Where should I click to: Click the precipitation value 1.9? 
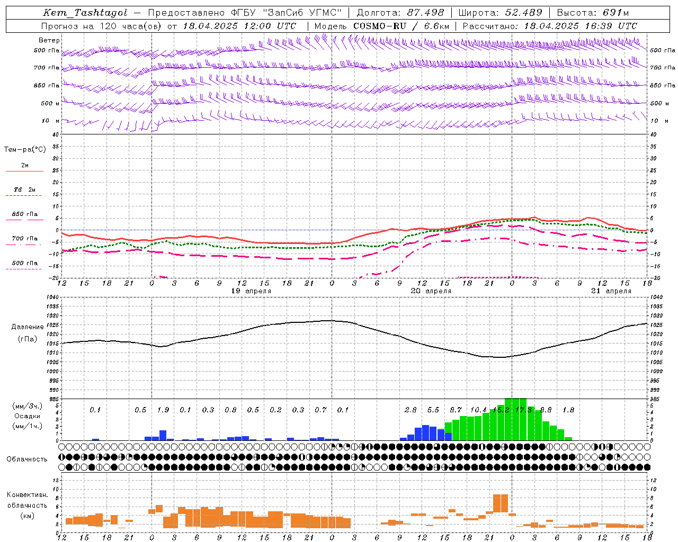(163, 410)
